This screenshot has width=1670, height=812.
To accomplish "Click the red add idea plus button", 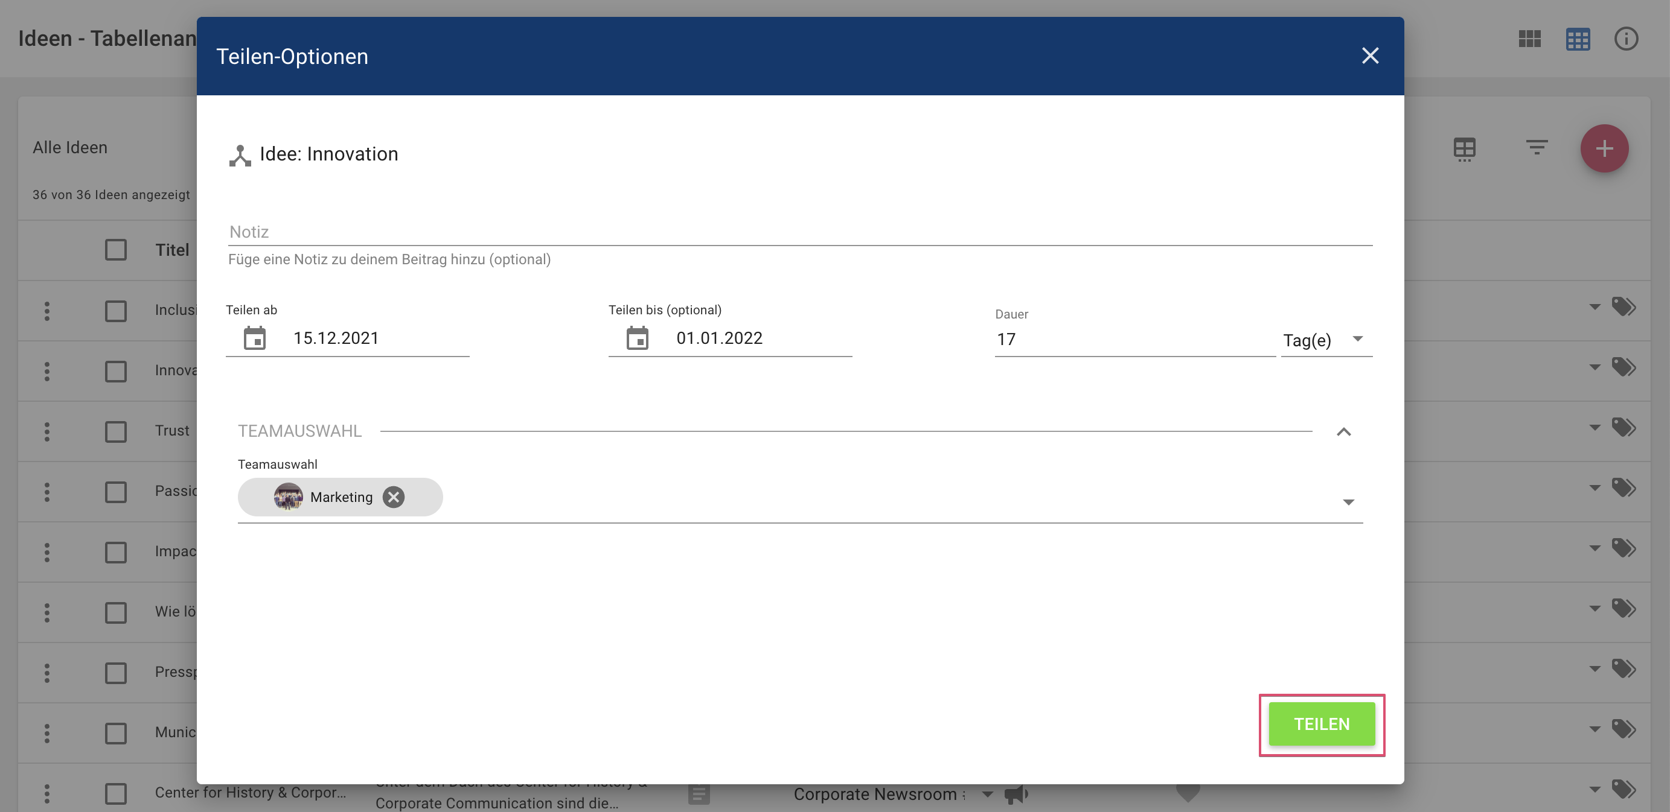I will (x=1604, y=148).
